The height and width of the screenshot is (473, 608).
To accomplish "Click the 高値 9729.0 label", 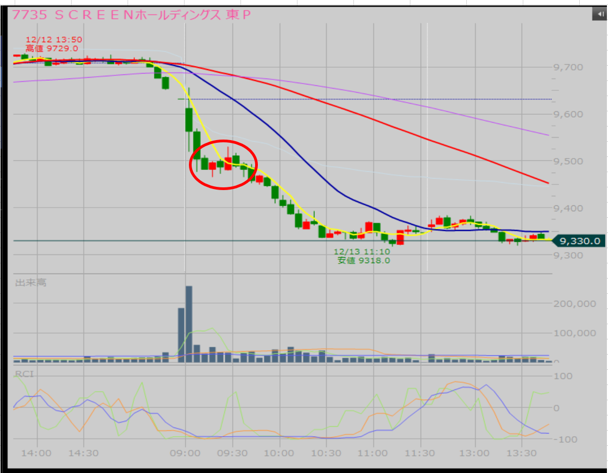I will [x=52, y=48].
